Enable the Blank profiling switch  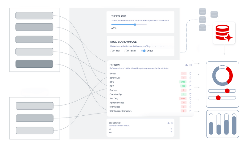tap(127, 51)
